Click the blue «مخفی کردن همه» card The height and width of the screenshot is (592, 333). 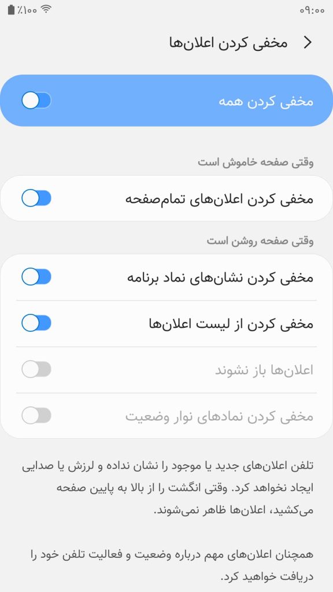[x=166, y=100]
